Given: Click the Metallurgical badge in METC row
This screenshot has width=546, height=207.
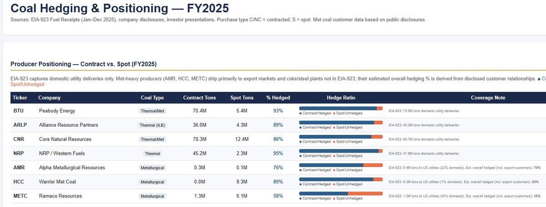Looking at the screenshot, I should pos(152,196).
